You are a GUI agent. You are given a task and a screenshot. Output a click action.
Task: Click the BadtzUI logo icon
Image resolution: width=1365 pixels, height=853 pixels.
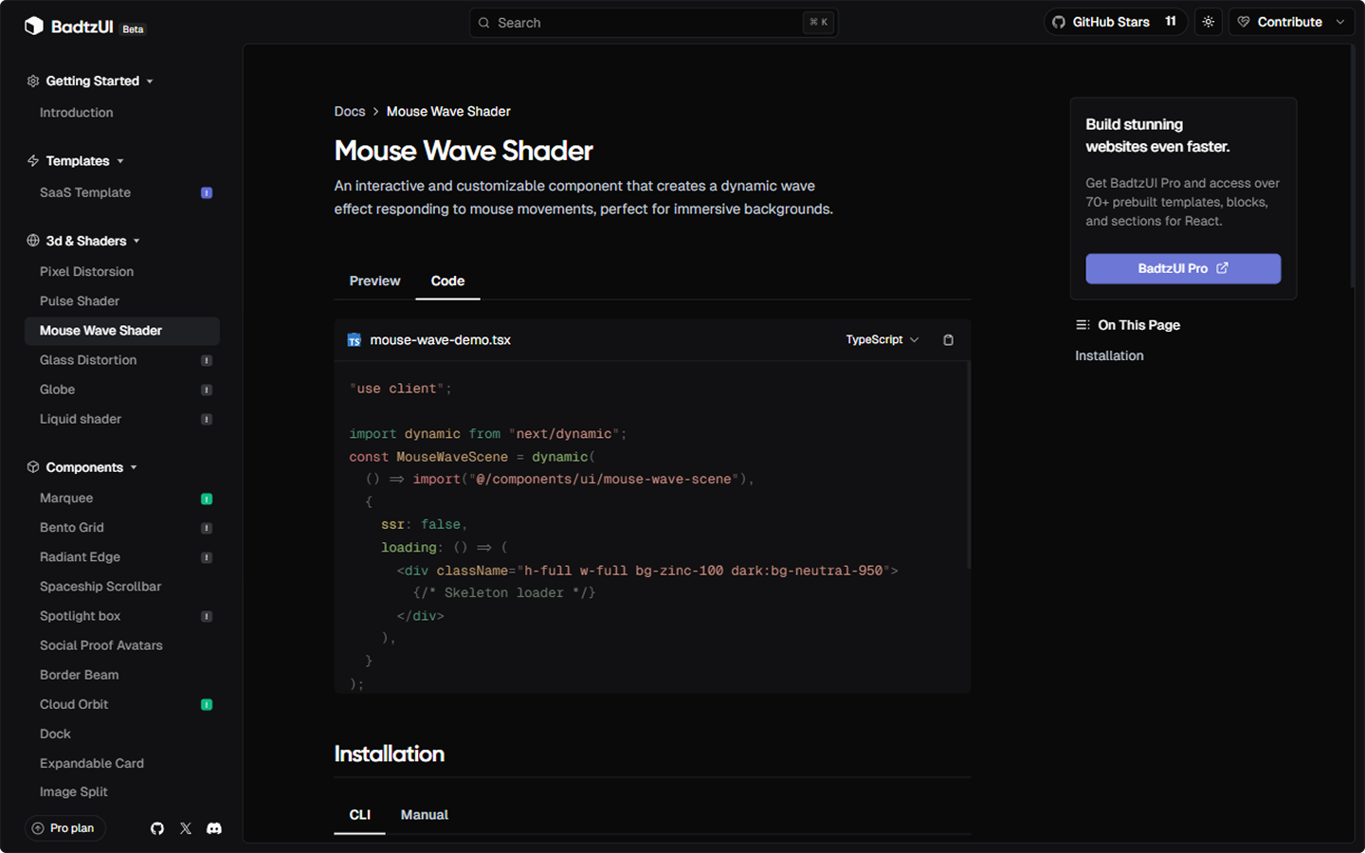click(34, 26)
